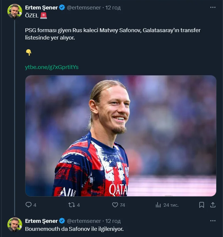This screenshot has width=223, height=237.
Task: Click @ertemsener handle on first tweet
Action: coord(84,8)
